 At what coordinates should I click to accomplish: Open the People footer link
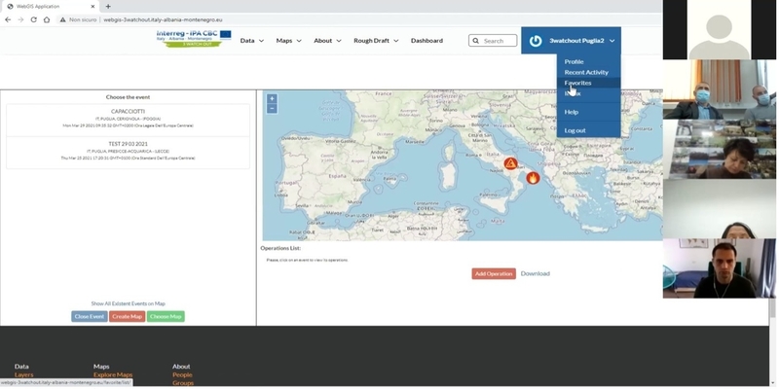[182, 375]
